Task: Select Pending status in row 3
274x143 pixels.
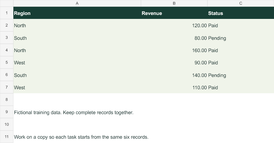Action: pyautogui.click(x=241, y=38)
